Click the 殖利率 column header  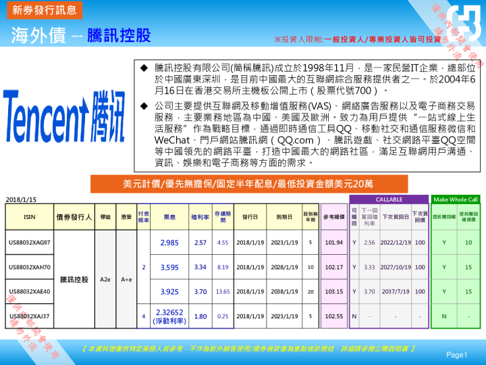tap(200, 217)
